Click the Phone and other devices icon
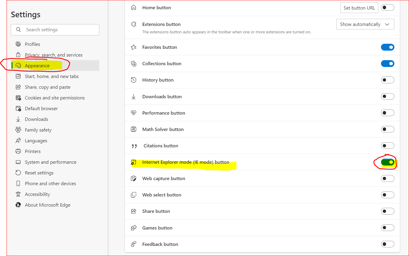The height and width of the screenshot is (256, 409). [x=18, y=183]
